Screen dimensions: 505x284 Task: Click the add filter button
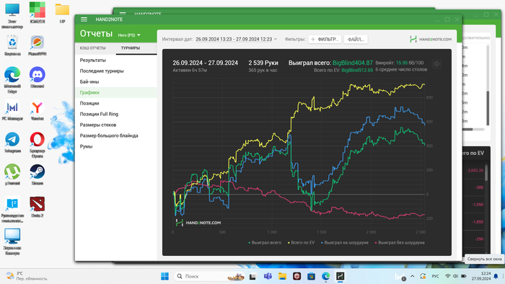tap(325, 39)
